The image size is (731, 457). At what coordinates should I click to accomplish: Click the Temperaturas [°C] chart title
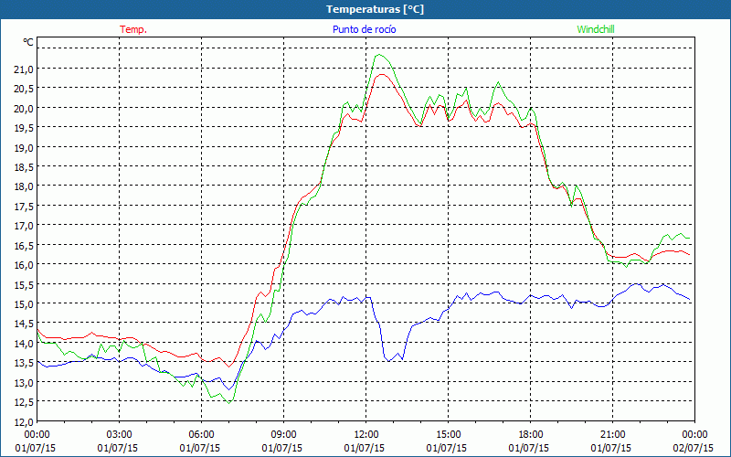tap(375, 9)
